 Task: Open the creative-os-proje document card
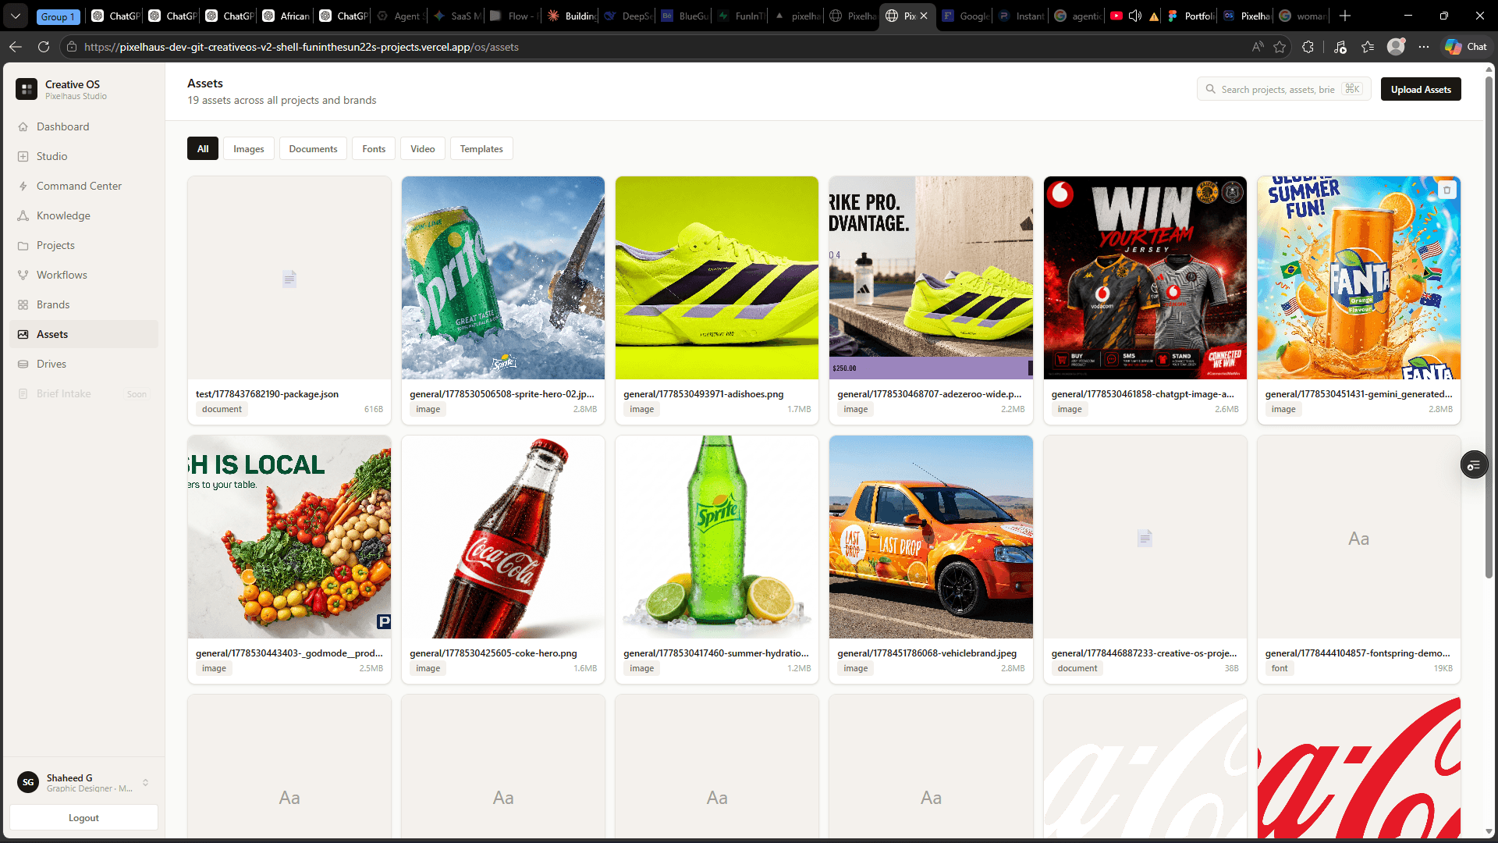tap(1145, 560)
